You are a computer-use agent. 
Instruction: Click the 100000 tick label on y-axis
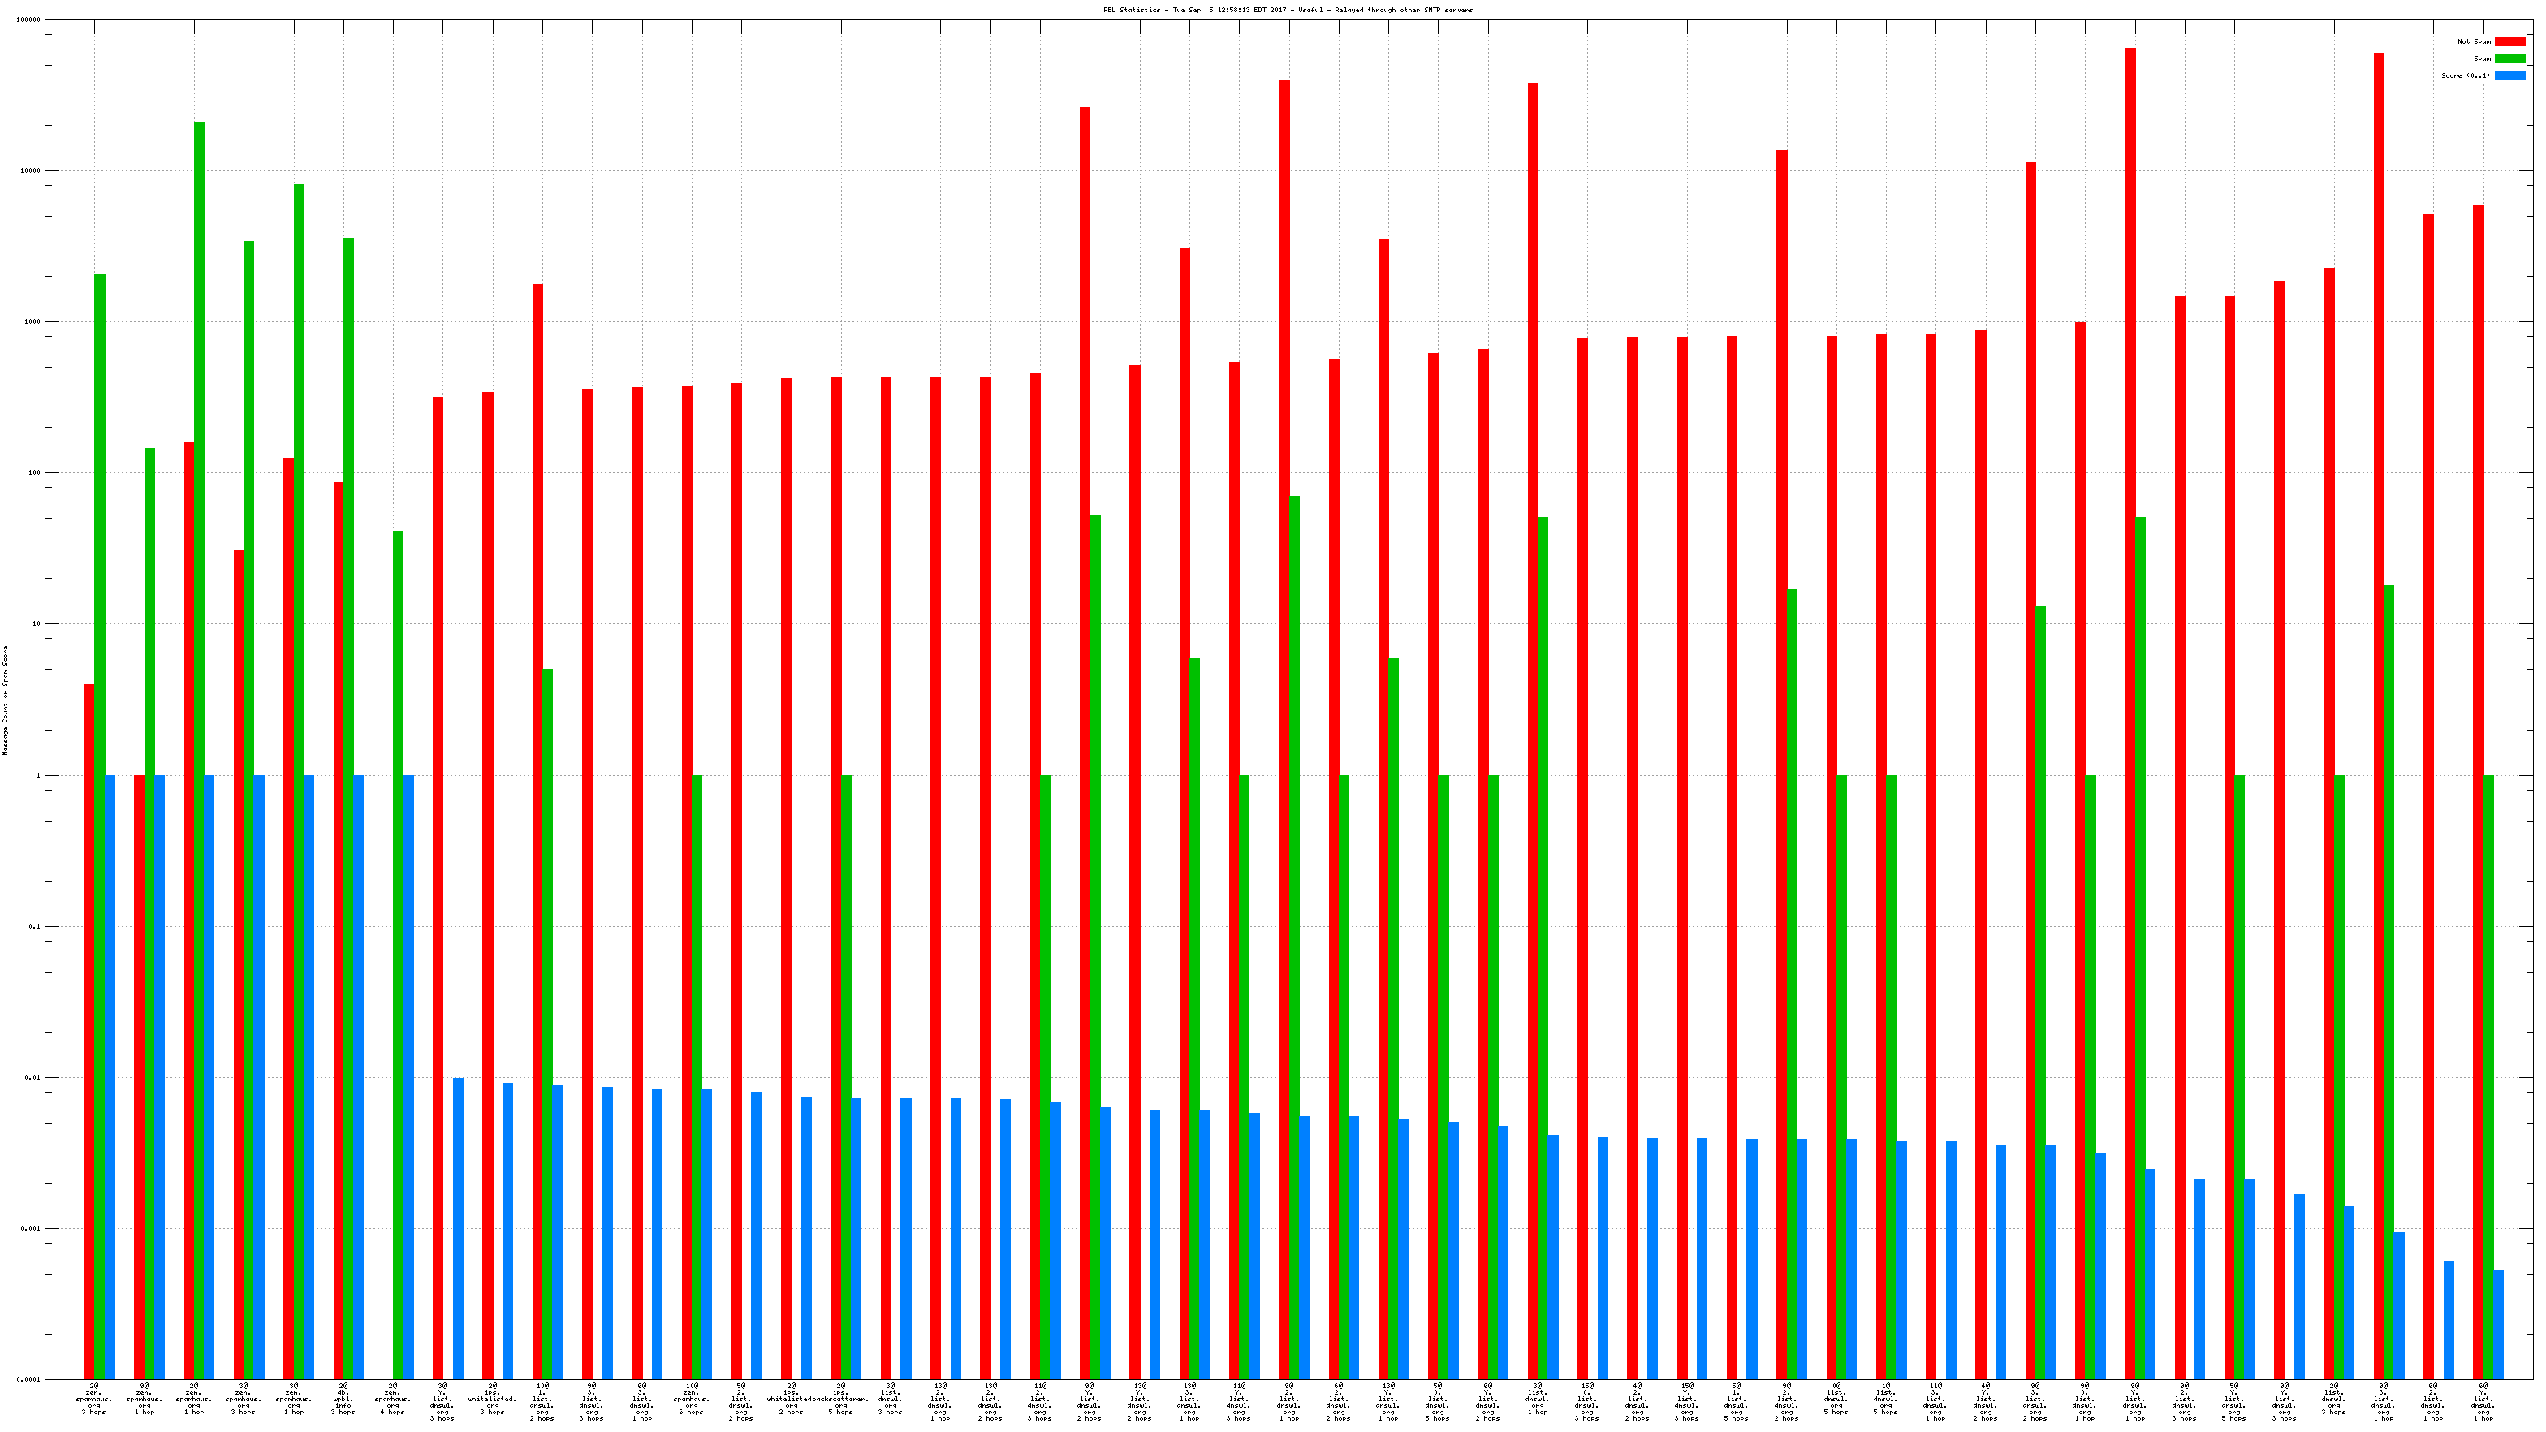[30, 19]
